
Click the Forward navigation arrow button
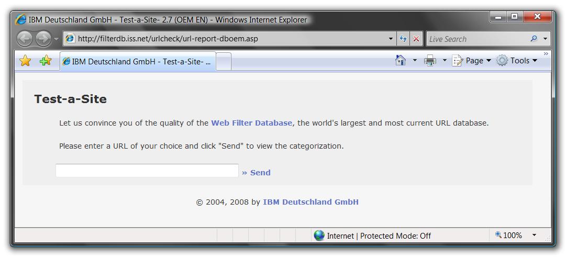(x=43, y=39)
